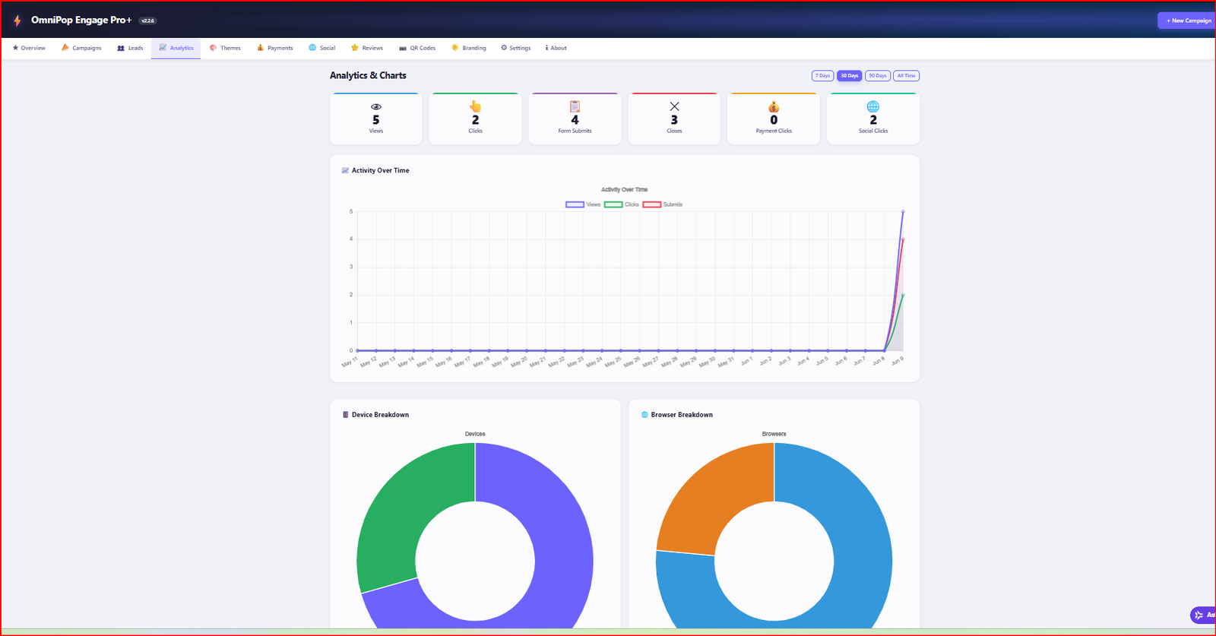Screen dimensions: 1216x636
Task: Click the New Campaign button
Action: tap(1188, 21)
